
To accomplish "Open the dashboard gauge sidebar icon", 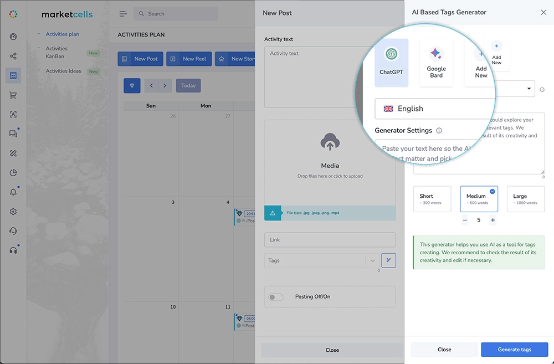I will (x=13, y=37).
